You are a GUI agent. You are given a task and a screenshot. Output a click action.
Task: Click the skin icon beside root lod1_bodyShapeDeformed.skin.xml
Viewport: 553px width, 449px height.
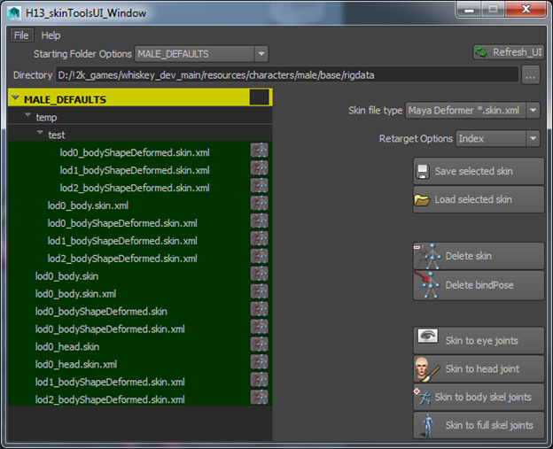click(x=259, y=379)
